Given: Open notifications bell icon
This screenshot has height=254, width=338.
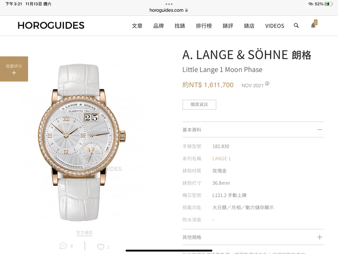Looking at the screenshot, I should [x=313, y=25].
